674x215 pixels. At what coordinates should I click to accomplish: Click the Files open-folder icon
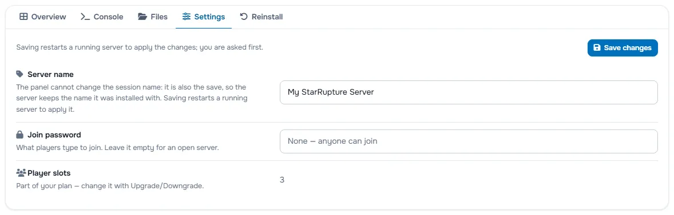point(142,17)
